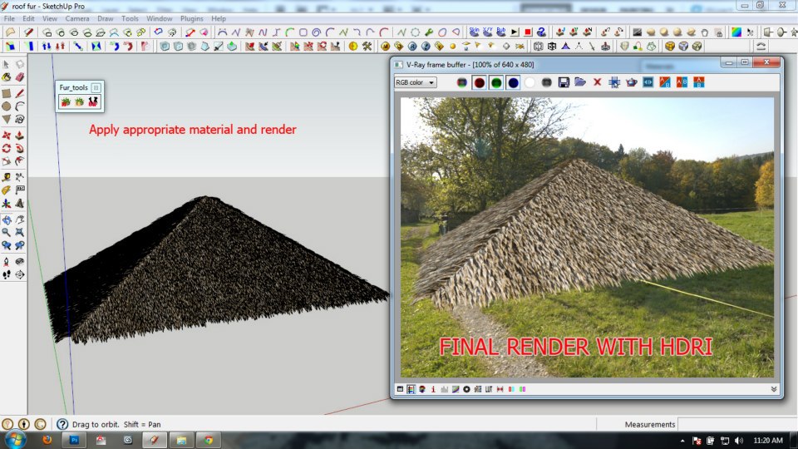The image size is (798, 449).
Task: Click the first icon in frame buffer bottom toolbar
Action: (400, 389)
